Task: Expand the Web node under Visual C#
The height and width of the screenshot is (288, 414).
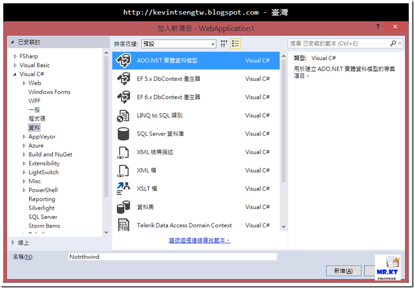Action: click(x=24, y=83)
